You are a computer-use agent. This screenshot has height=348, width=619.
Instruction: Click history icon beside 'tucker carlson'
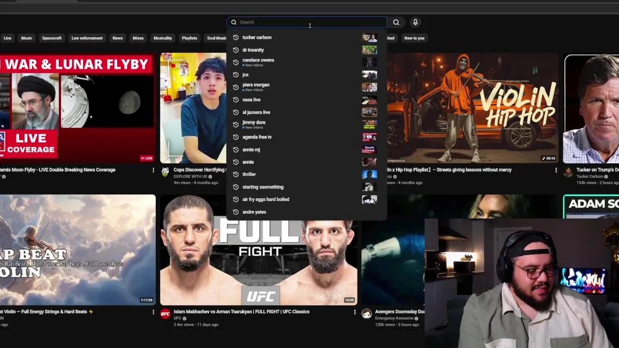pyautogui.click(x=236, y=37)
